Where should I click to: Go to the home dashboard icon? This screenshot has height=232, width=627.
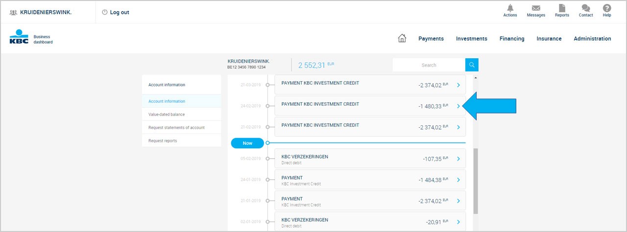click(402, 38)
